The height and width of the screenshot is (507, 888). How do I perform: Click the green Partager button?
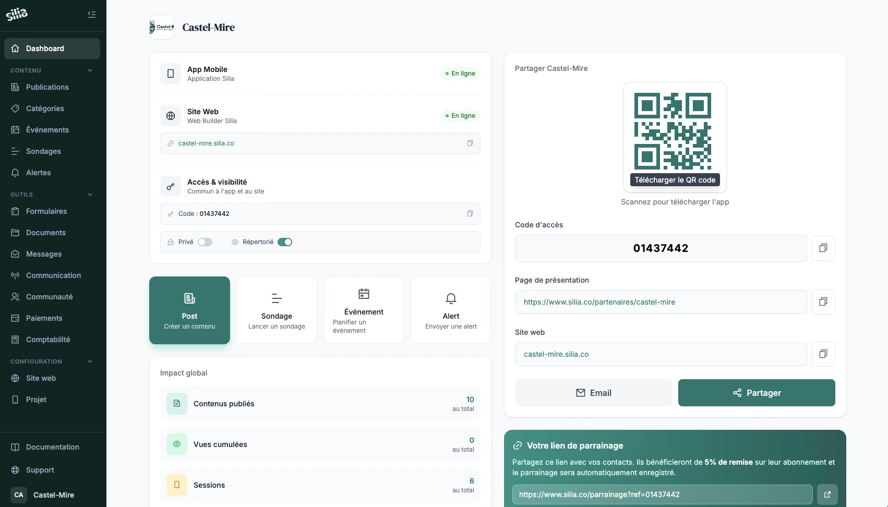coord(757,393)
